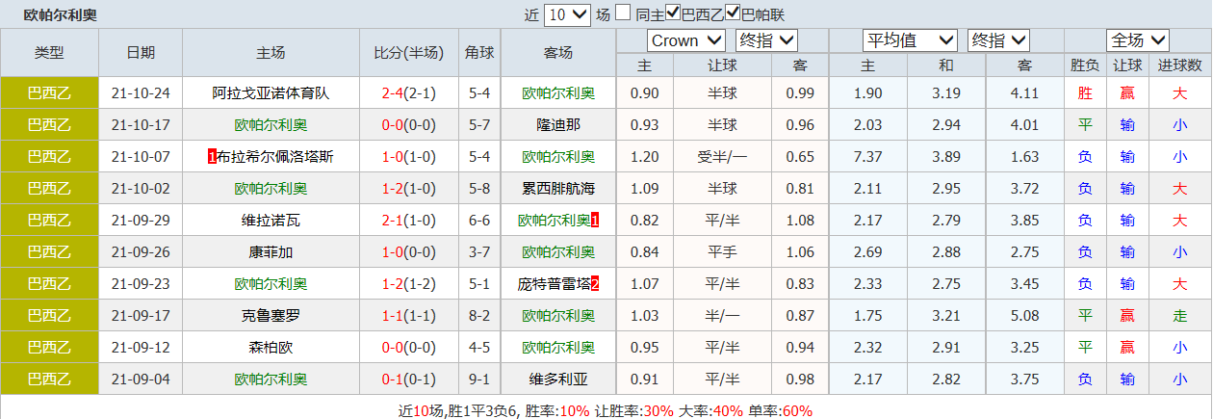Viewport: 1213px width, 419px height.
Task: Click the red card badge next to 庞特普雷塔
Action: point(595,284)
